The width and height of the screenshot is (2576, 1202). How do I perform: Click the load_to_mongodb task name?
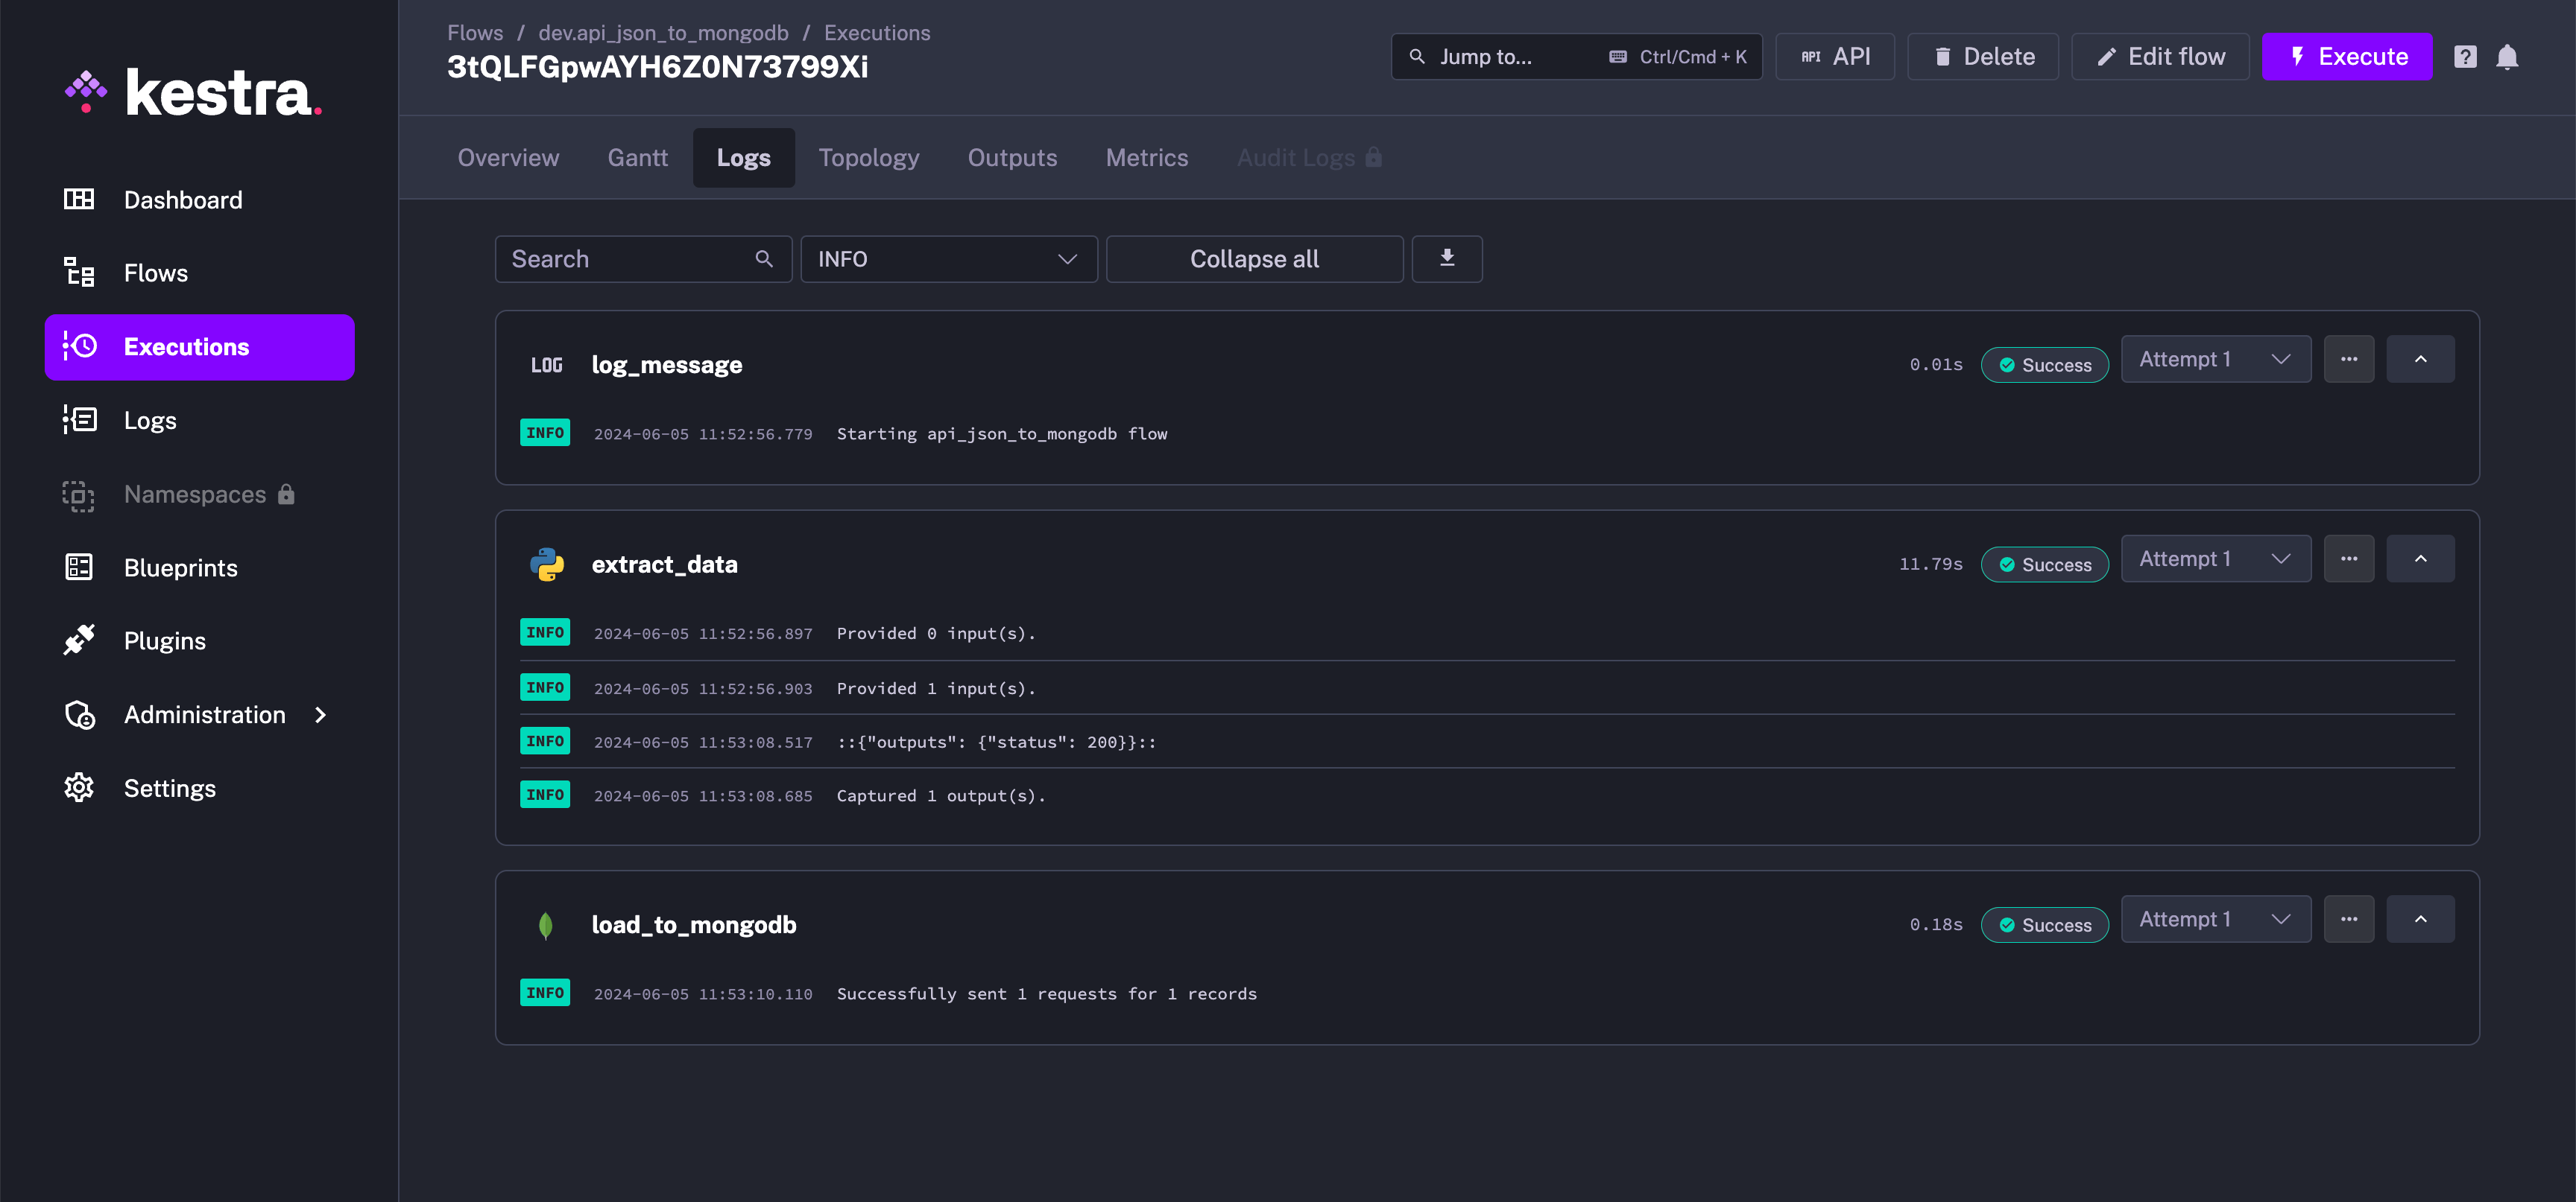[693, 925]
